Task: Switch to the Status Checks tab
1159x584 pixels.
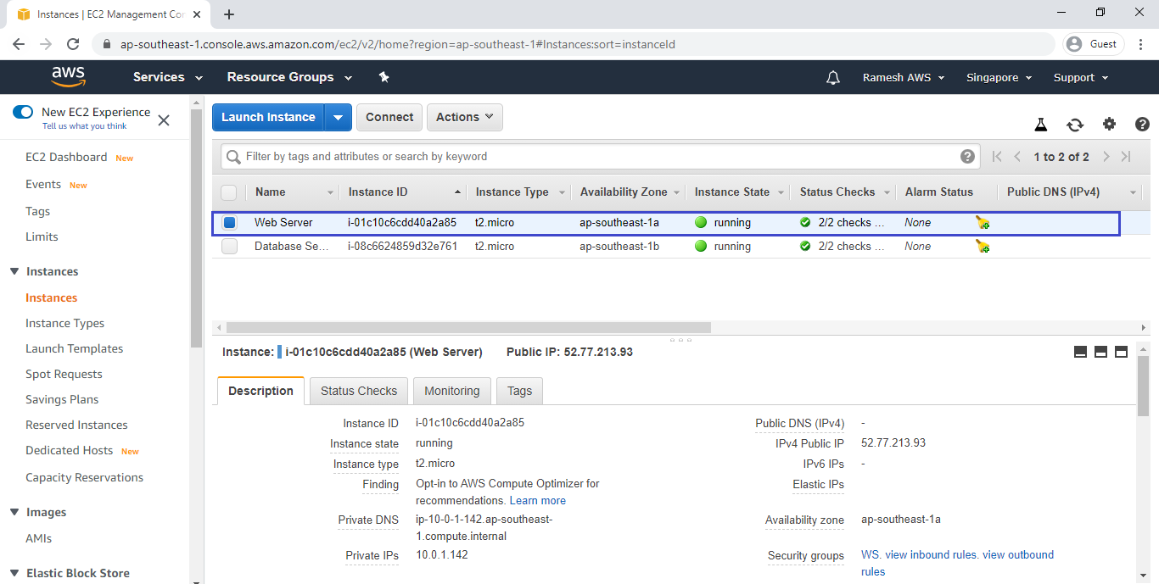Action: click(x=359, y=391)
